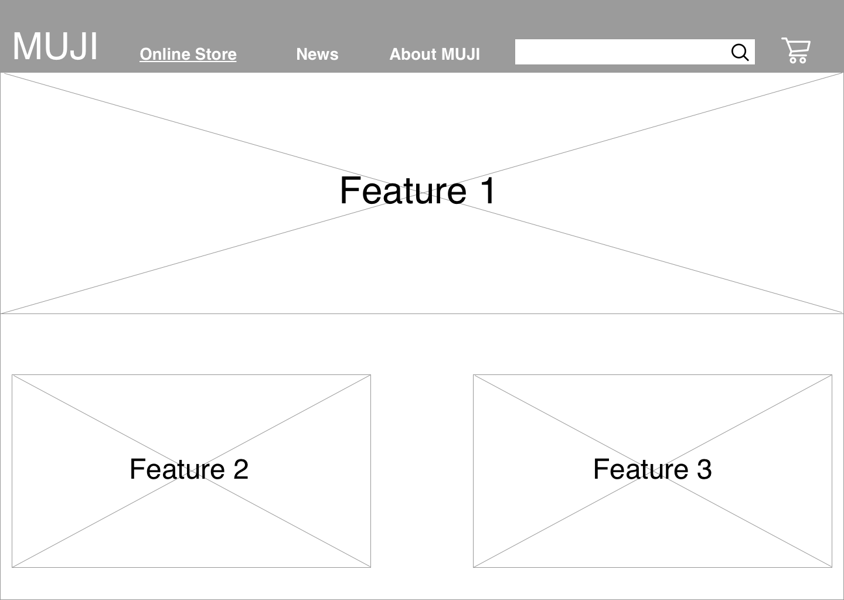The image size is (844, 600).
Task: Click the "Feature 1" text label
Action: (x=418, y=190)
